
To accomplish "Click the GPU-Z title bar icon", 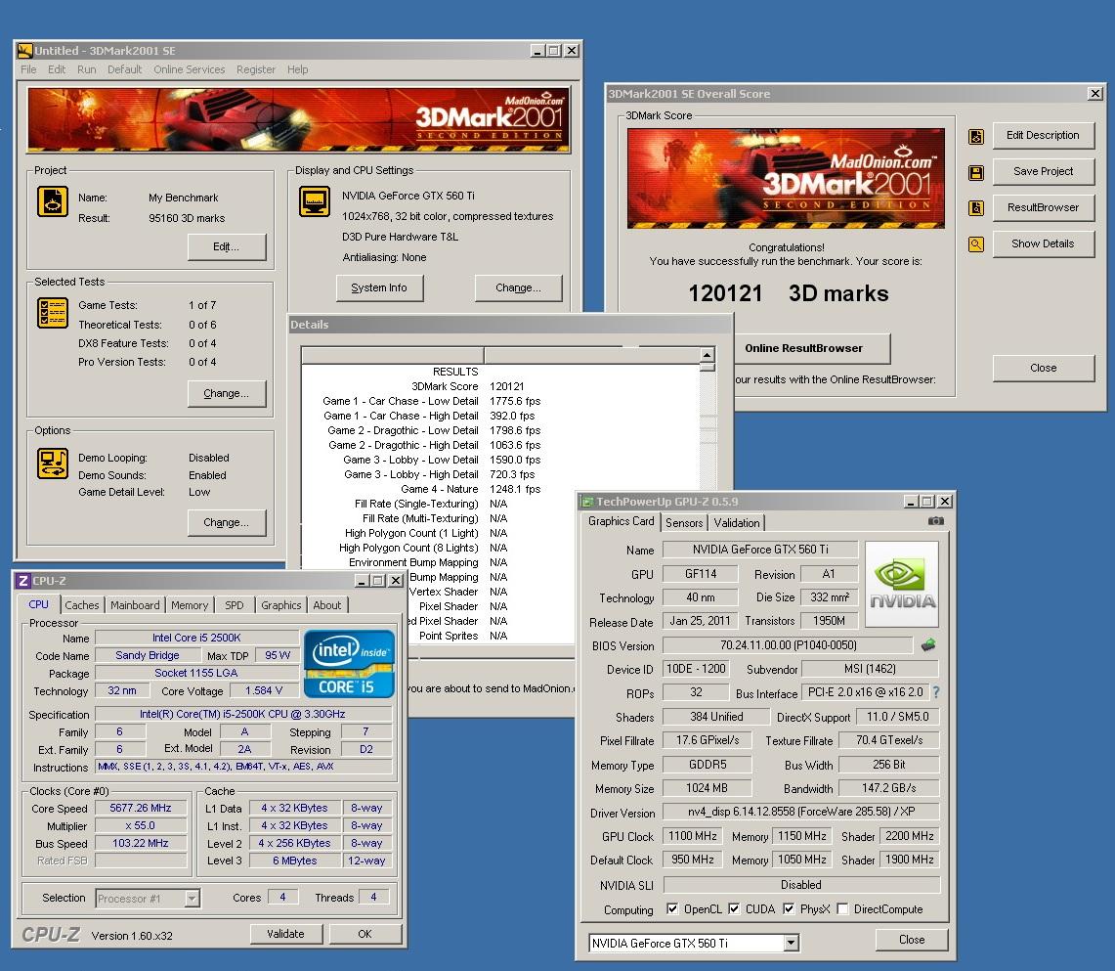I will pyautogui.click(x=587, y=502).
